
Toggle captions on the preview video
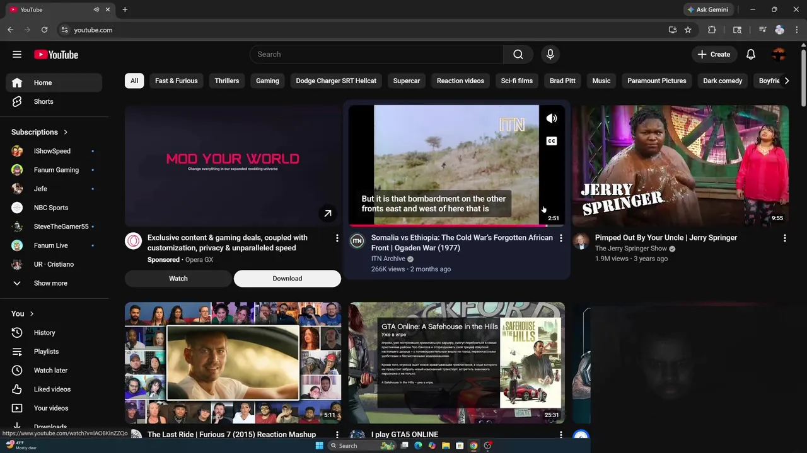(552, 141)
